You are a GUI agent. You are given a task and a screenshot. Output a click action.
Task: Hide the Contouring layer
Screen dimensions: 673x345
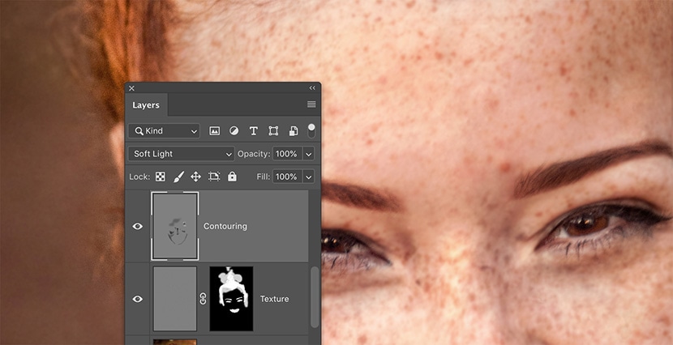point(138,227)
